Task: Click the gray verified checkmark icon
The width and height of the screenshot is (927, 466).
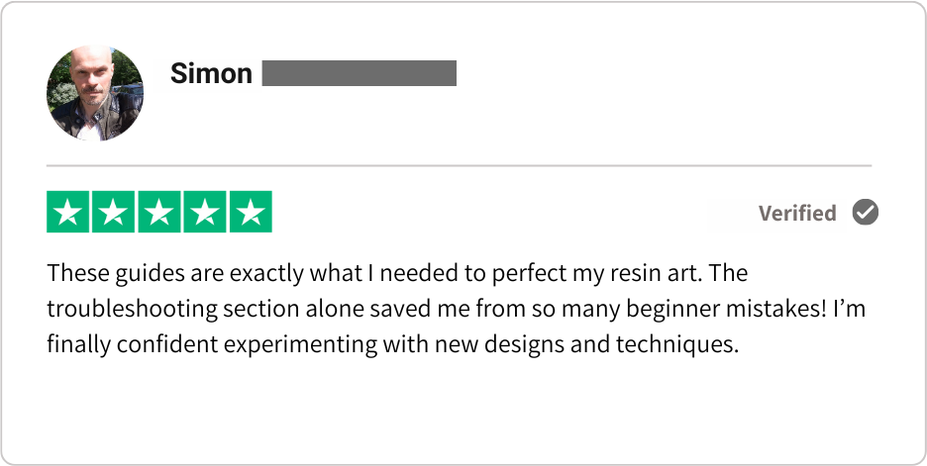Action: pos(866,212)
